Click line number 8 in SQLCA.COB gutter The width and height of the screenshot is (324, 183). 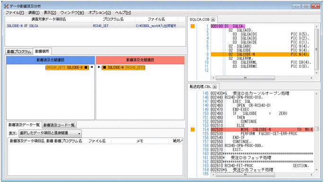pyautogui.click(x=207, y=54)
